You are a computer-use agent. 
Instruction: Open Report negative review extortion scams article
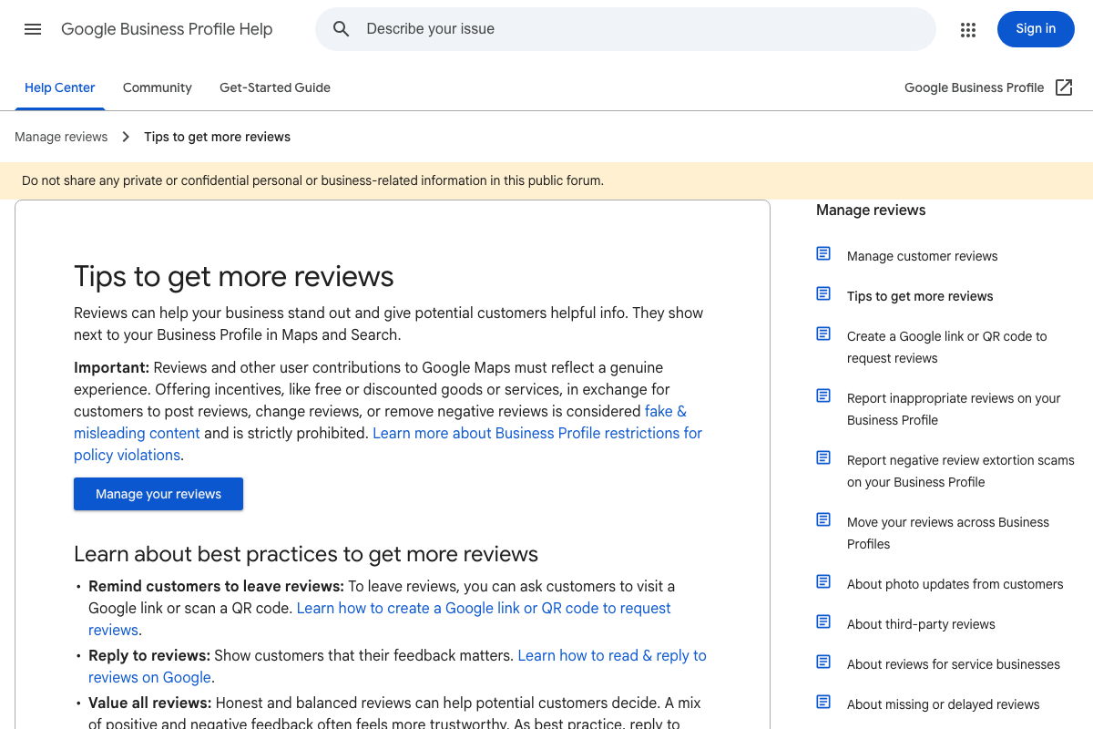[960, 471]
